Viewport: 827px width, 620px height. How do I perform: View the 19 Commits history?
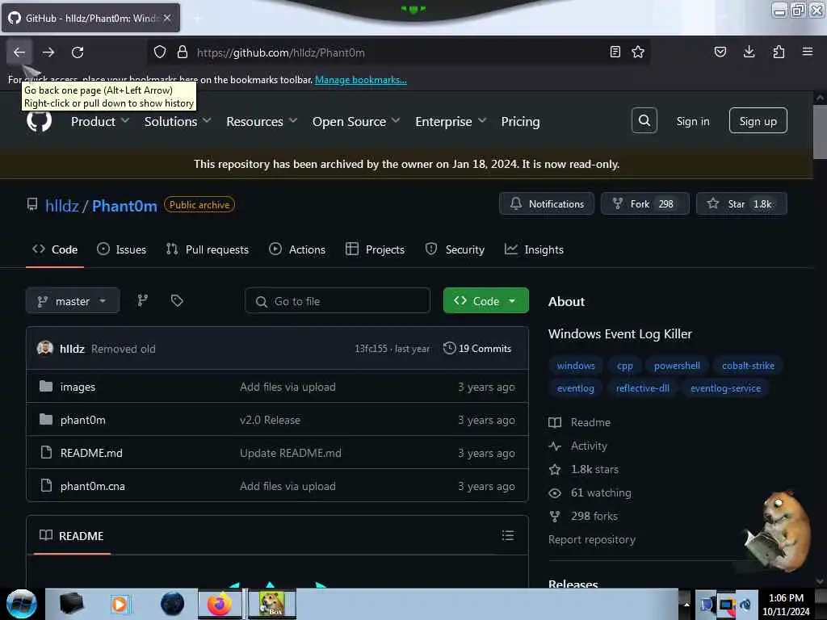(476, 349)
